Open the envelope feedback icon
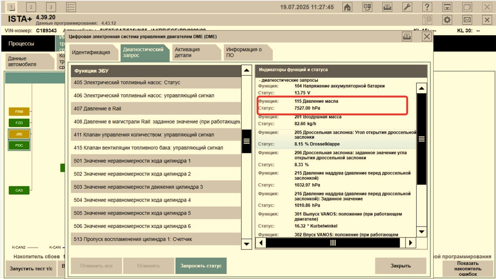The width and height of the screenshot is (496, 279). click(467, 19)
